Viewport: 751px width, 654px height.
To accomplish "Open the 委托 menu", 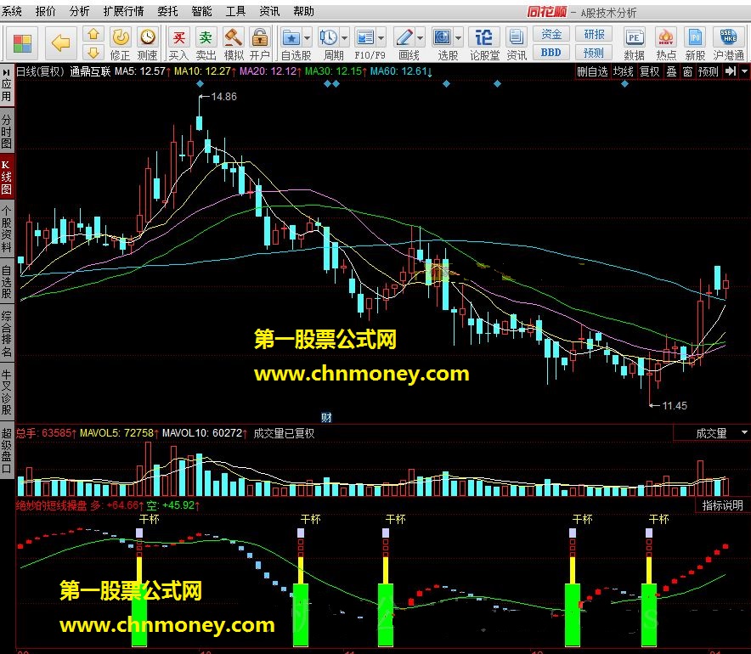I will 167,11.
